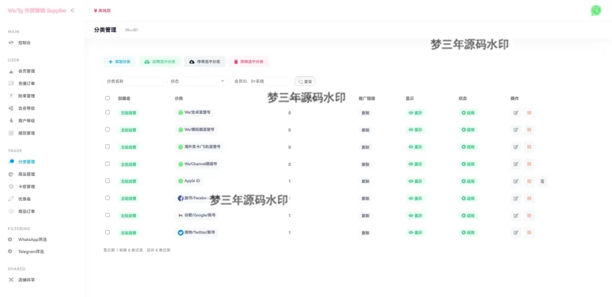This screenshot has width=612, height=297.
Task: Open 会员等级 in the sidebar
Action: click(26, 108)
